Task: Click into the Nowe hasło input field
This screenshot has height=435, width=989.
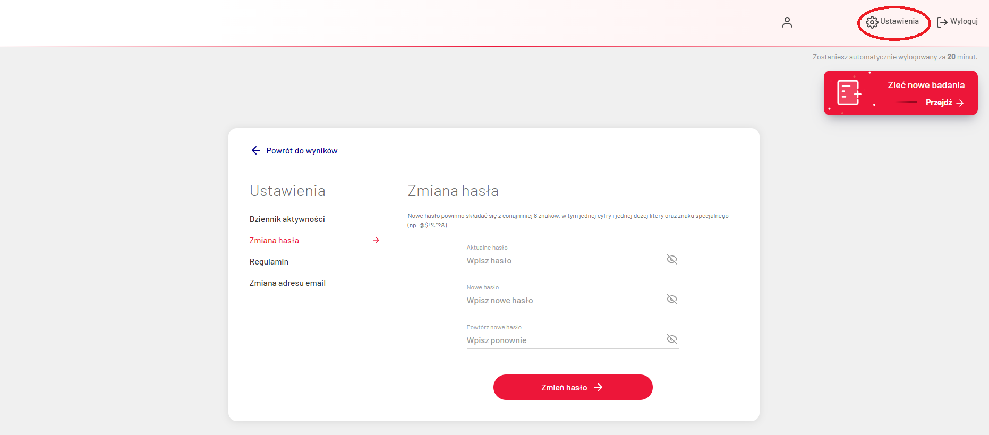Action: 563,301
